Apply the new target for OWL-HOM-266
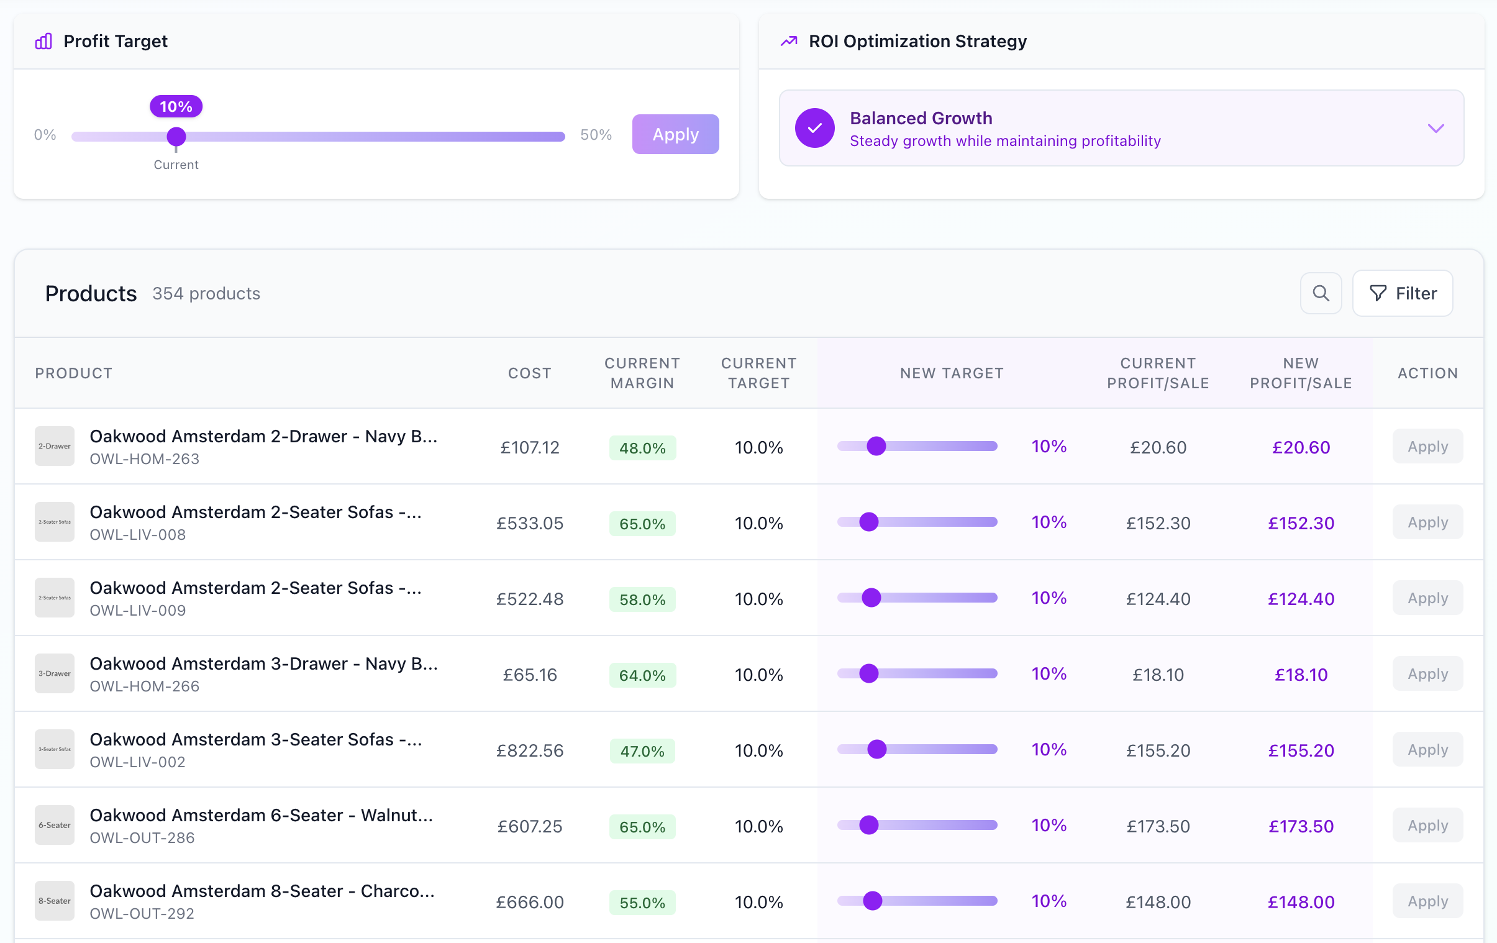The width and height of the screenshot is (1497, 943). [x=1427, y=674]
